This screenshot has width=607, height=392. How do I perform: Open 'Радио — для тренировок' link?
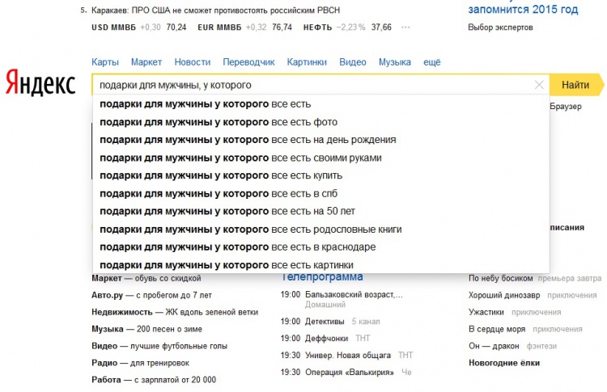pyautogui.click(x=141, y=363)
